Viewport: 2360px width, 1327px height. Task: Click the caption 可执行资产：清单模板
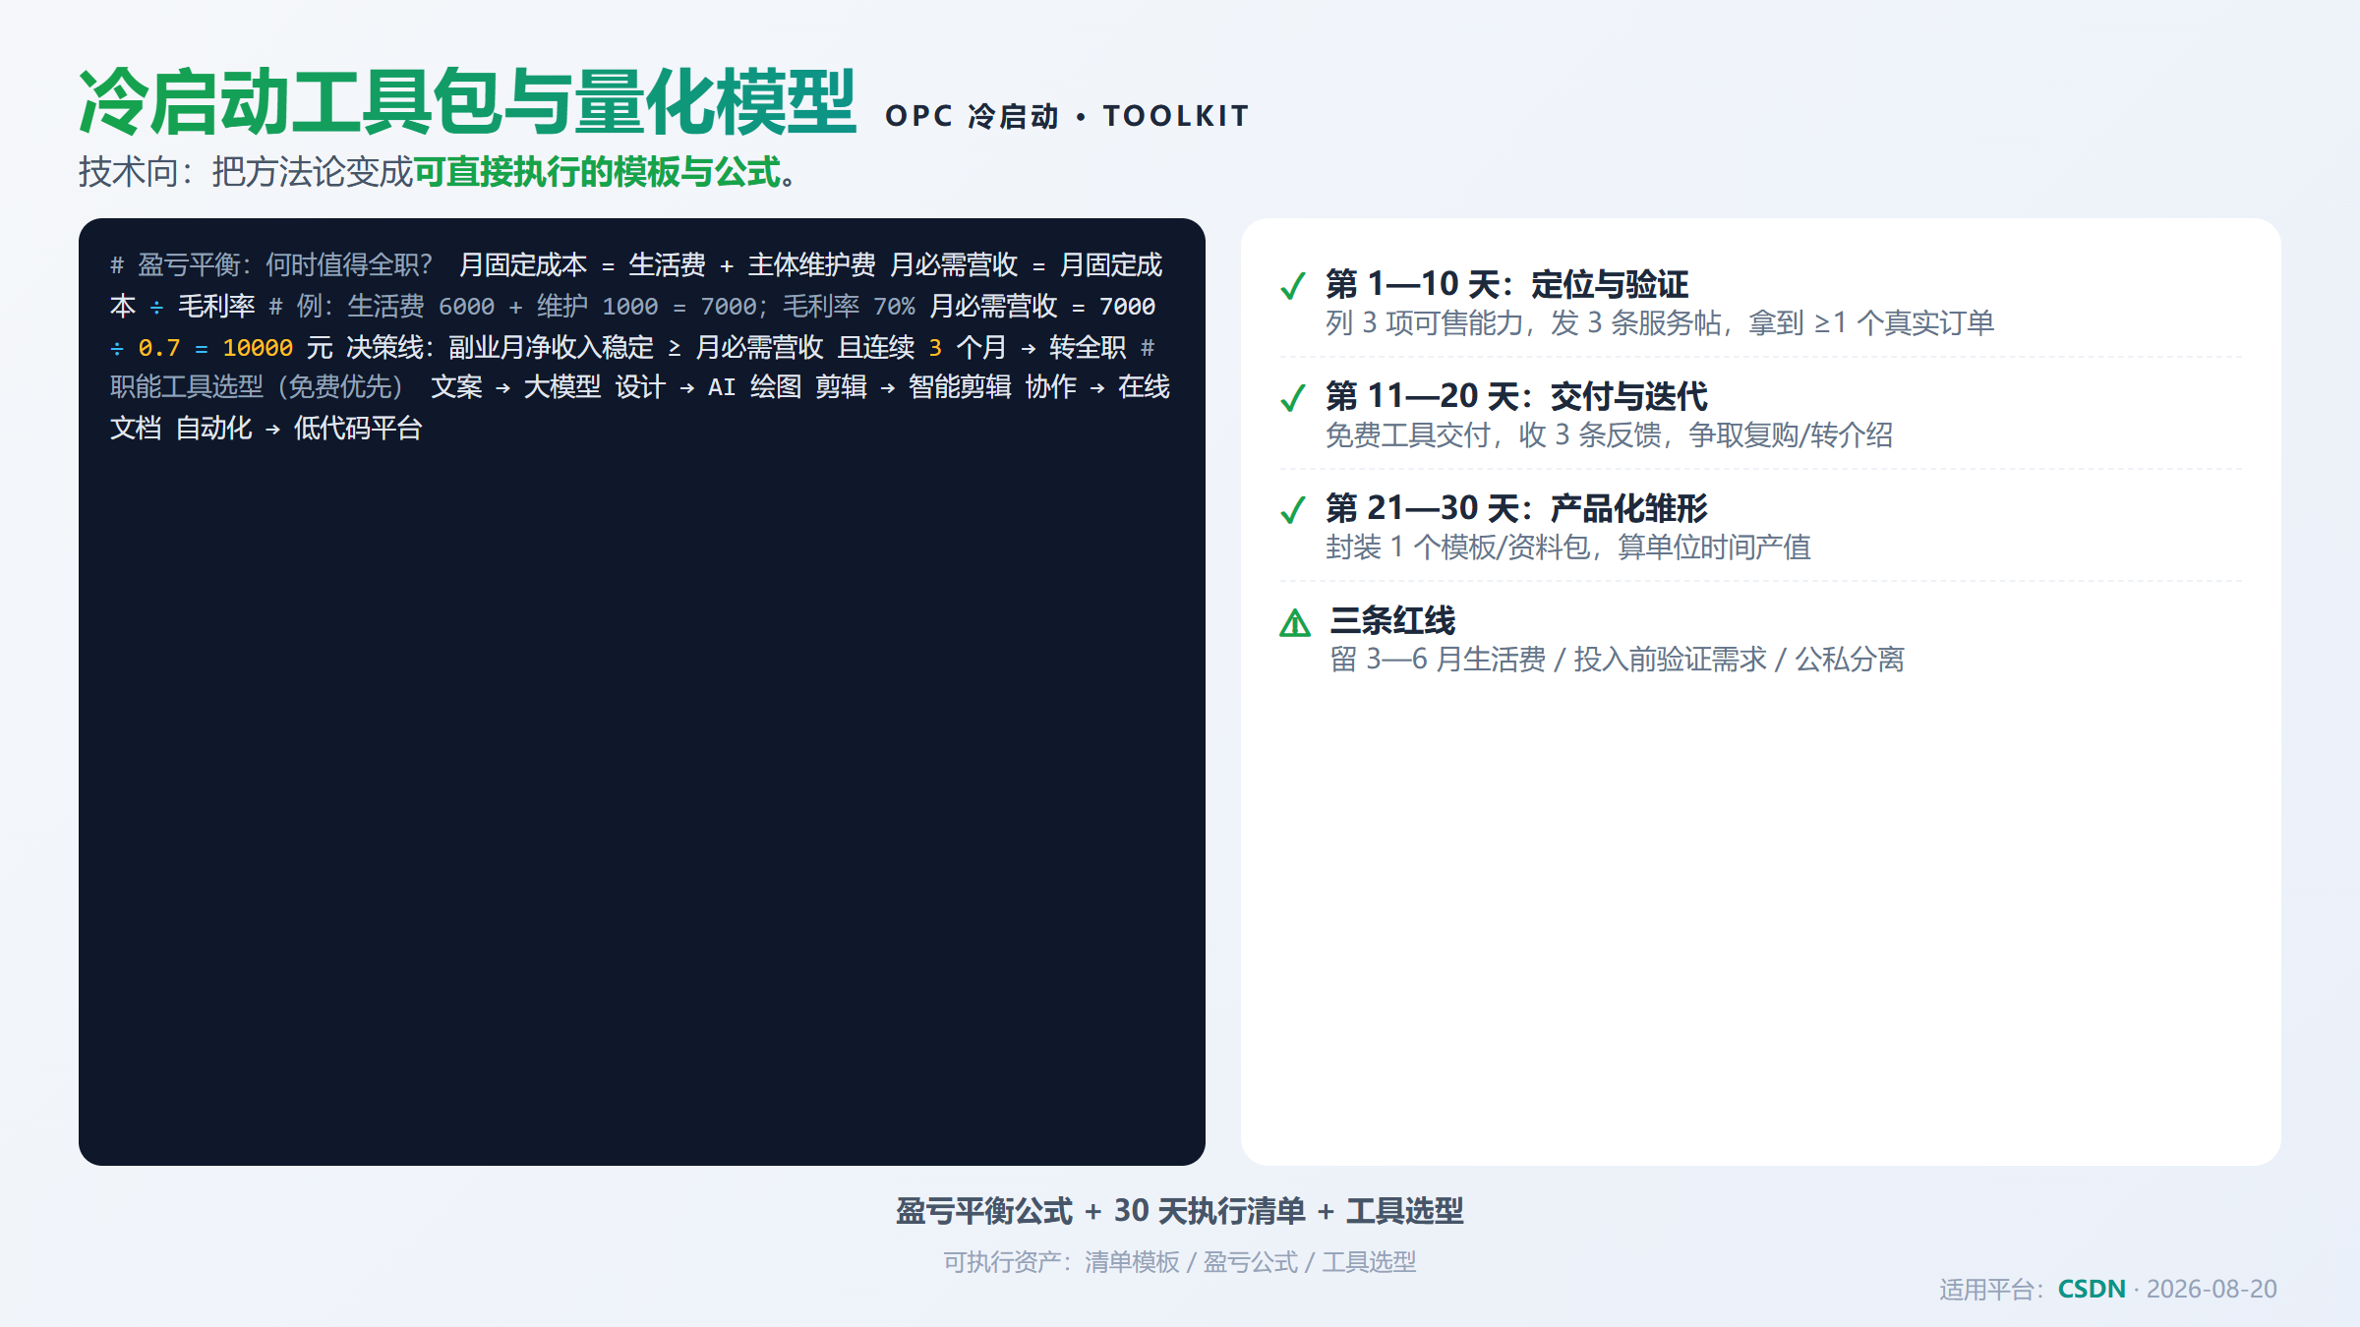click(1061, 1261)
